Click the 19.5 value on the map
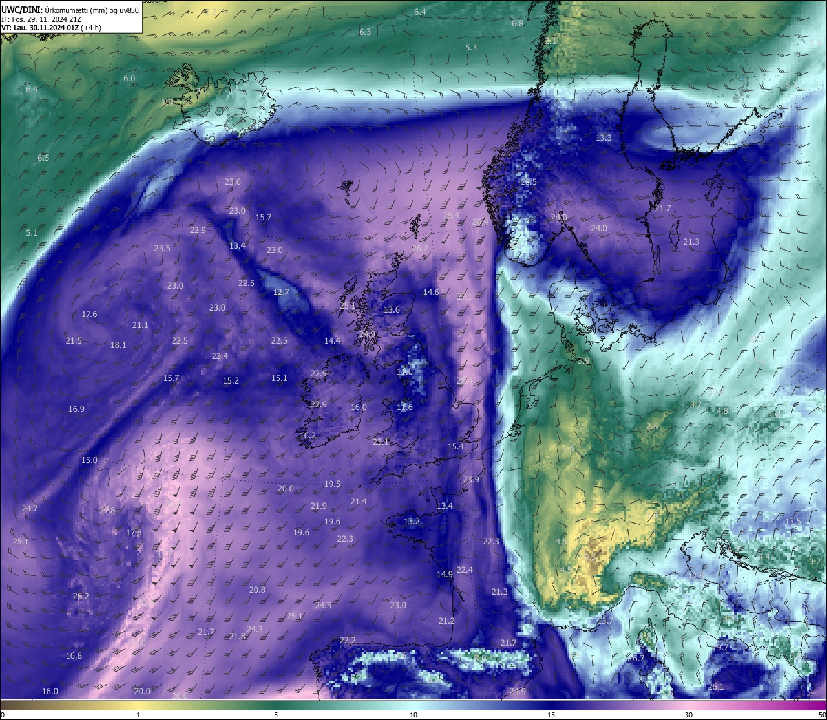Screen dimensions: 827x720 [332, 484]
